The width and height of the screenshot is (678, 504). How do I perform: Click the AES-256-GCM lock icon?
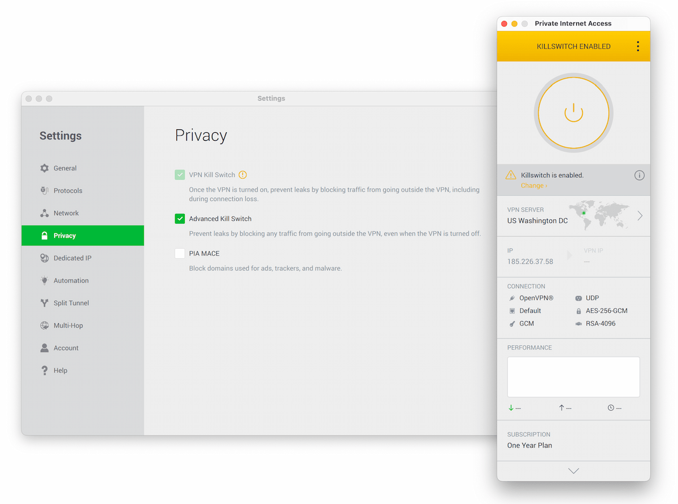pos(579,311)
